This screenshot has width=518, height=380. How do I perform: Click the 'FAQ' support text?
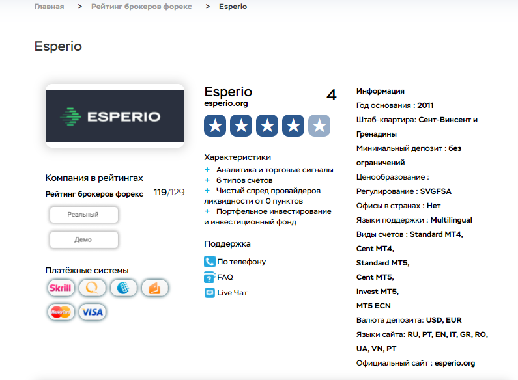[225, 277]
